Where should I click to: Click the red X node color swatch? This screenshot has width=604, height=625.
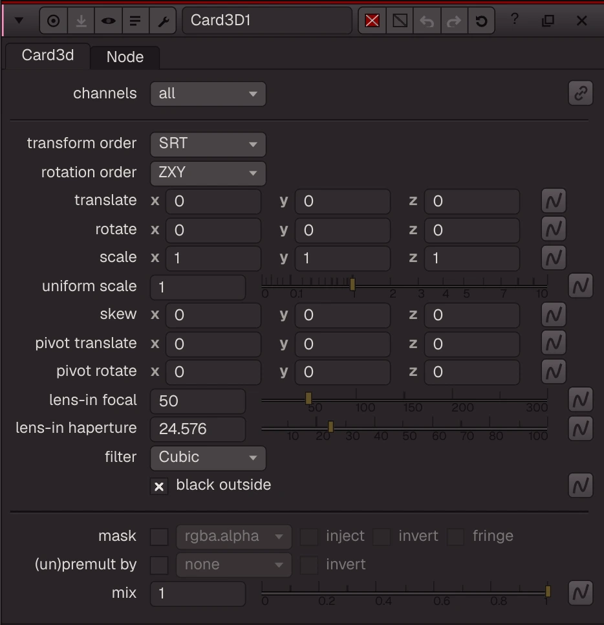(372, 20)
